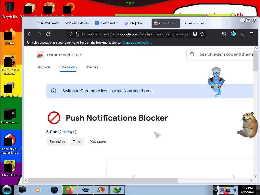Click the hamster taskbar icon
The height and width of the screenshot is (195, 260).
(101, 190)
